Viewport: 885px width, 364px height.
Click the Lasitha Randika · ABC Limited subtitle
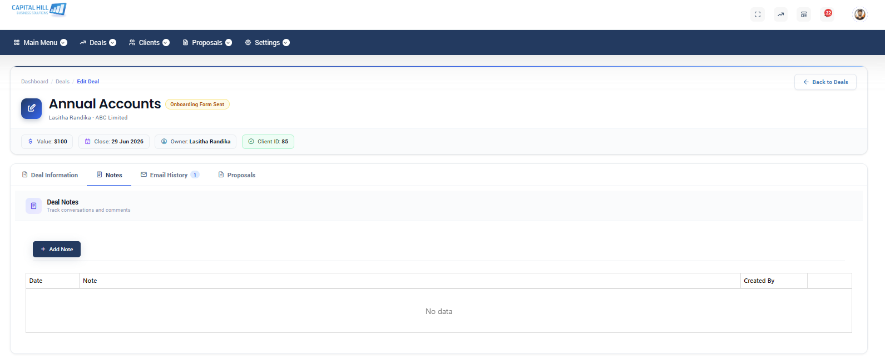[88, 118]
